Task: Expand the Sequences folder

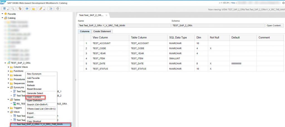Action: coord(8,83)
